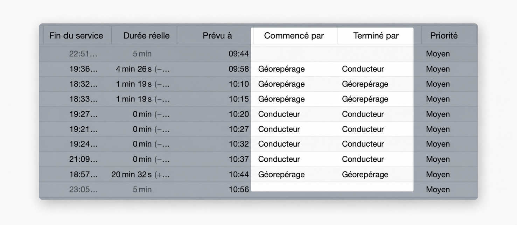517x225 pixels.
Task: Select the 10:56 planned time cell
Action: click(239, 189)
